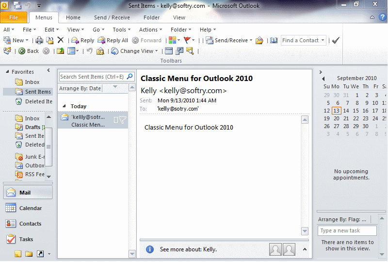Open the Address Book icon

(x=274, y=40)
